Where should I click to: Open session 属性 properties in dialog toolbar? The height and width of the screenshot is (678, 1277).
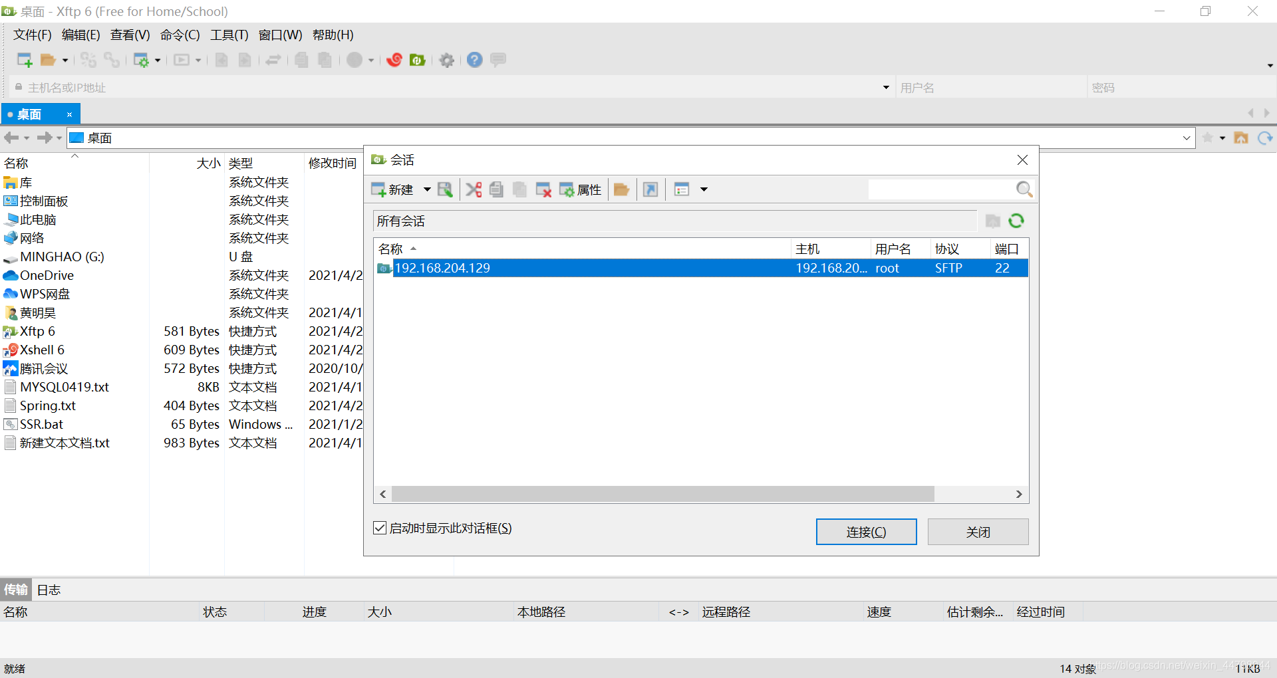click(x=580, y=190)
